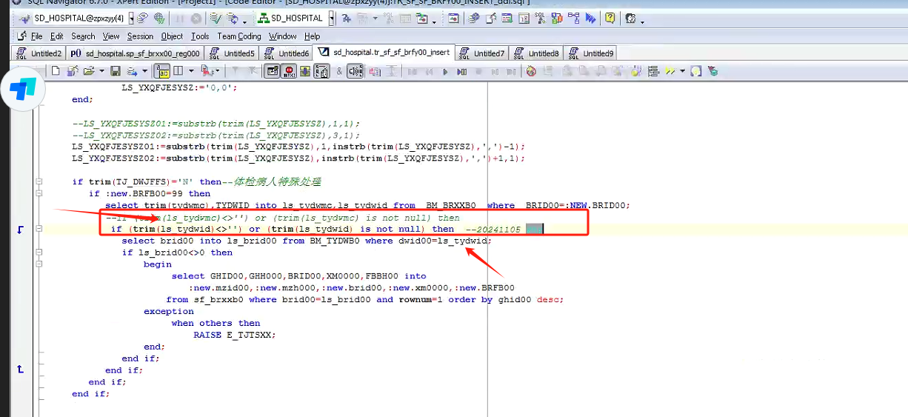This screenshot has width=908, height=417.
Task: Click the light bulb icon in editor toolbar
Action: coord(695,71)
